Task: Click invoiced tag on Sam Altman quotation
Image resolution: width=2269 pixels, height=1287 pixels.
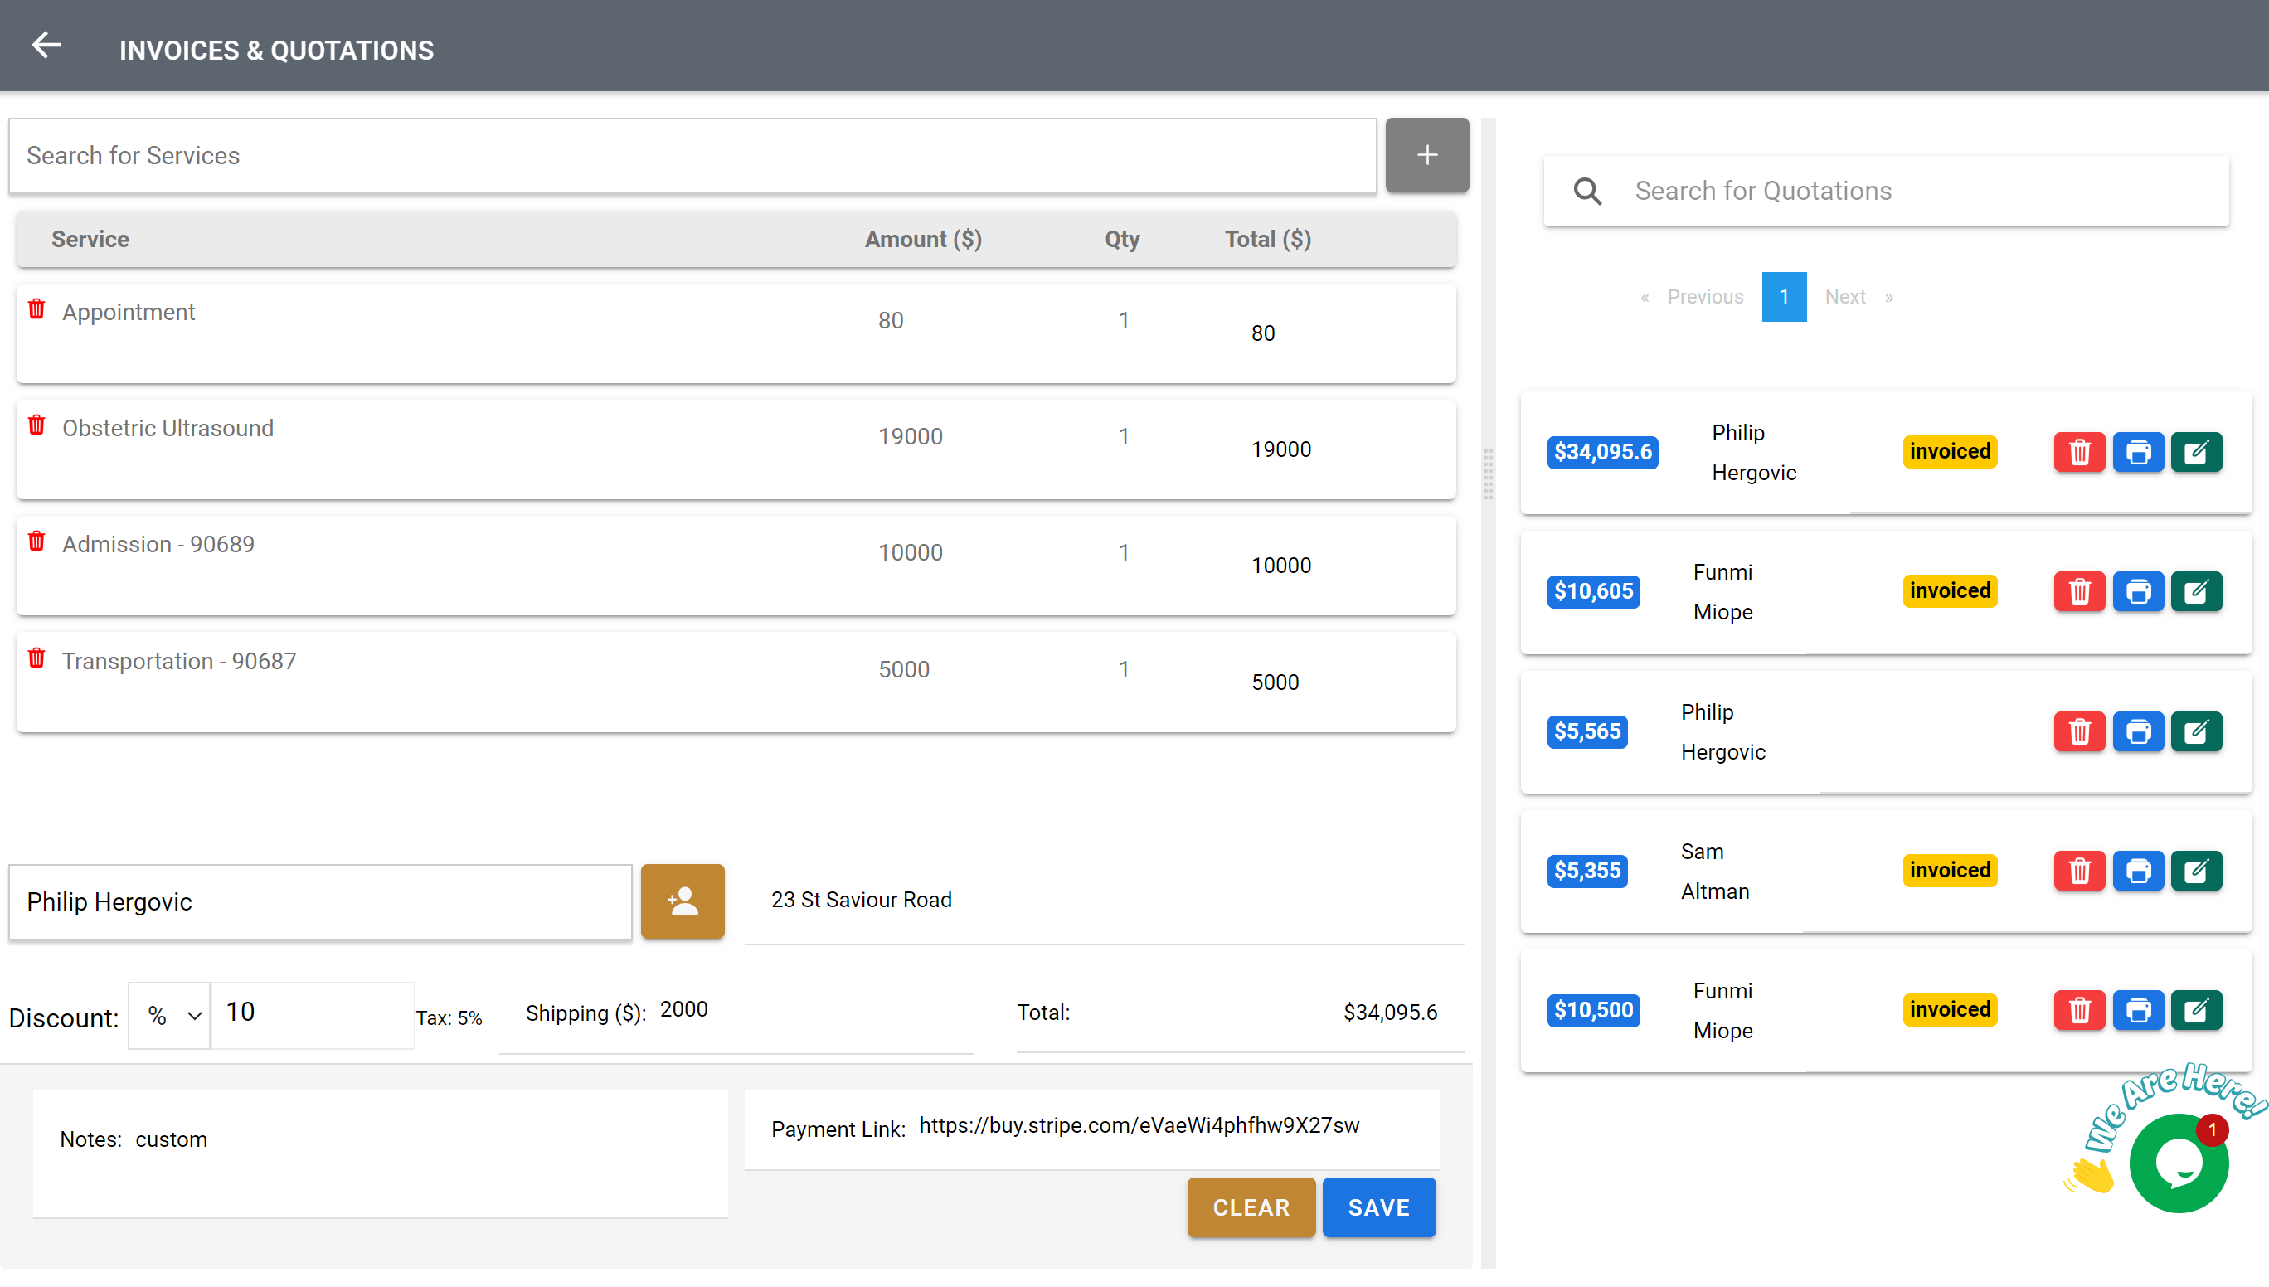Action: pyautogui.click(x=1949, y=871)
